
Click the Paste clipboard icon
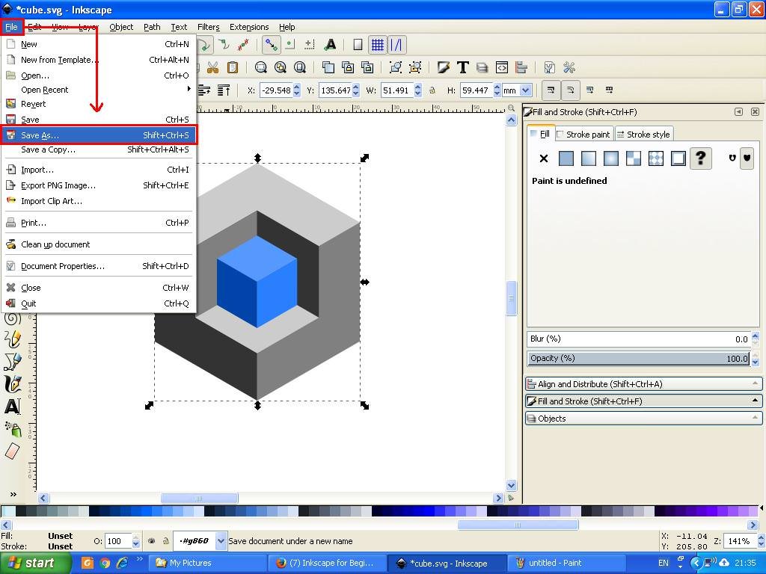click(233, 67)
